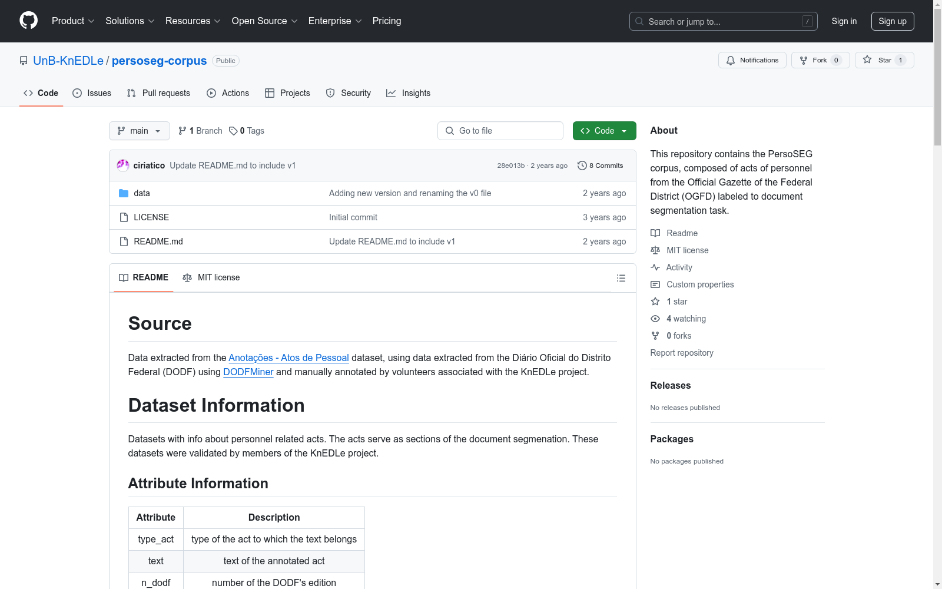Click the slash shortcut icon in search
Image resolution: width=942 pixels, height=589 pixels.
807,21
